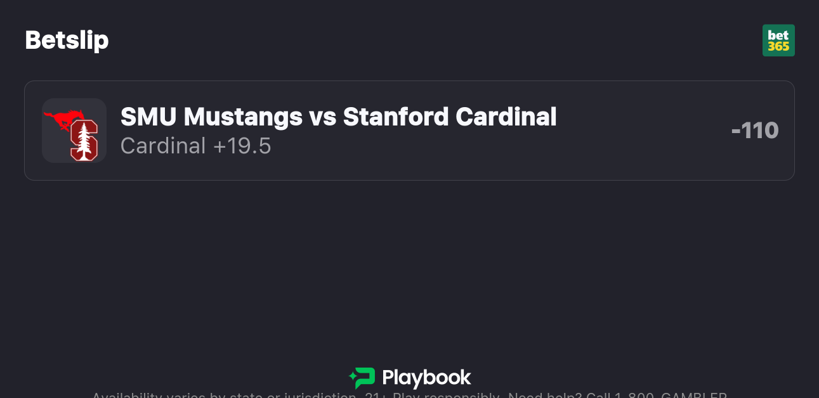This screenshot has height=398, width=819.
Task: Click the "+19.5" spread number
Action: coord(242,146)
